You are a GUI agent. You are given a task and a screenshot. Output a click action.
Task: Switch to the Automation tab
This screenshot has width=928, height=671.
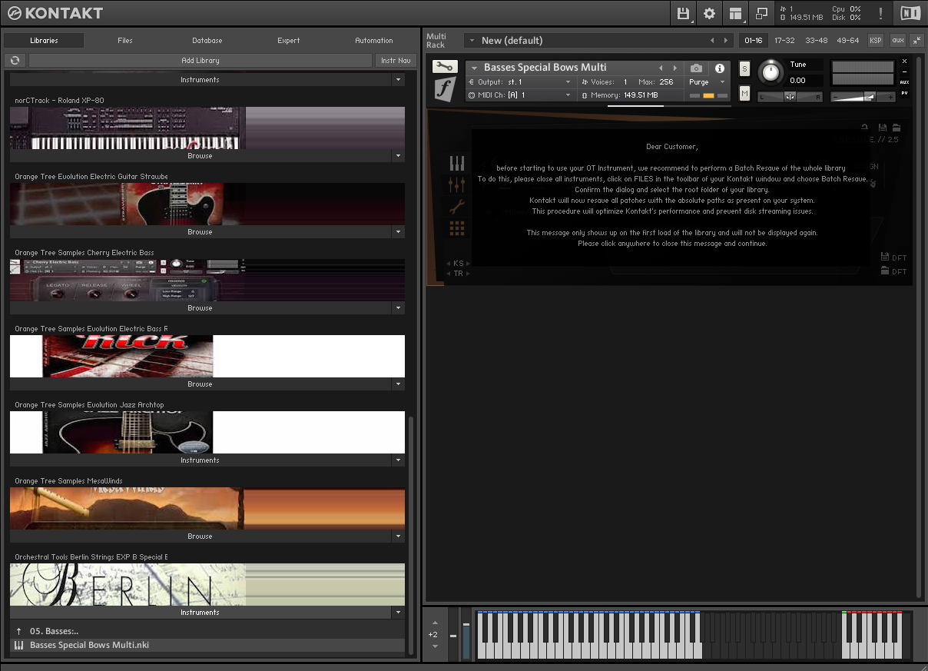tap(374, 41)
